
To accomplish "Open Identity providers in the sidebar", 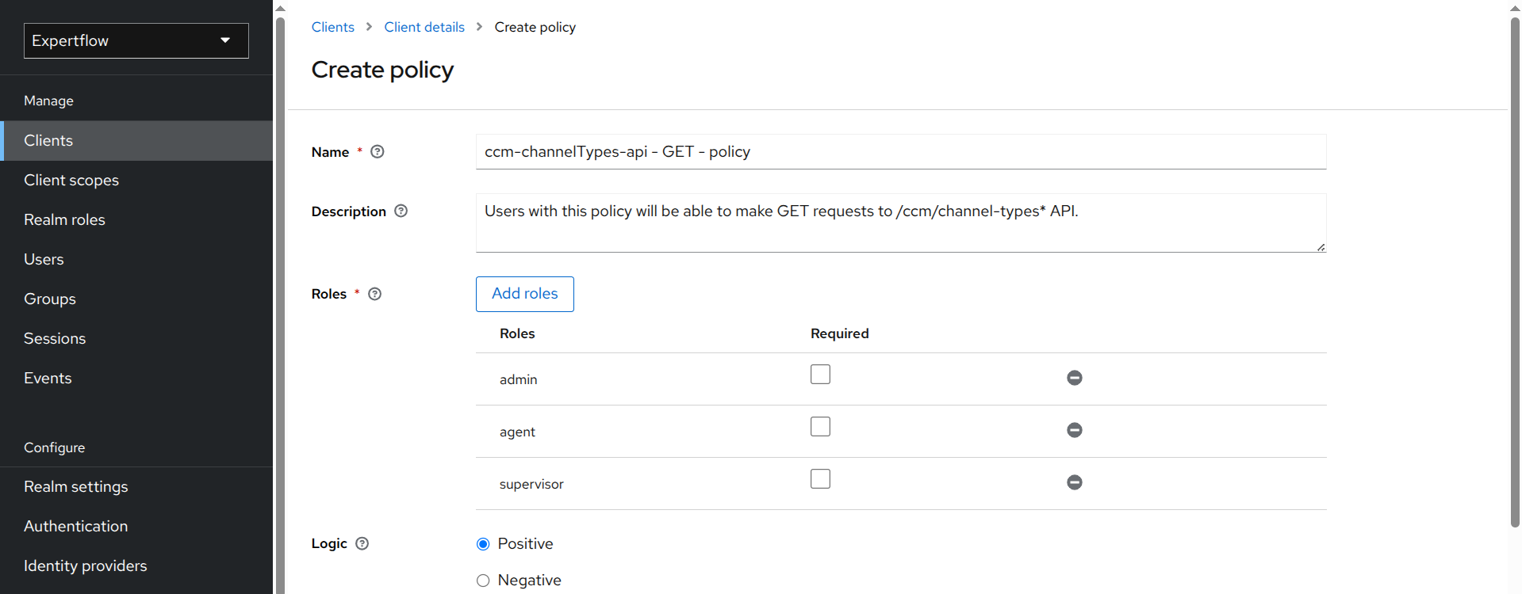I will (x=85, y=565).
